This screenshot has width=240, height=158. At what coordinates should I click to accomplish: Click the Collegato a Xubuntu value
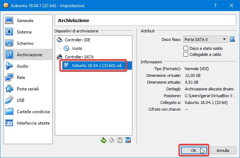click(x=206, y=102)
